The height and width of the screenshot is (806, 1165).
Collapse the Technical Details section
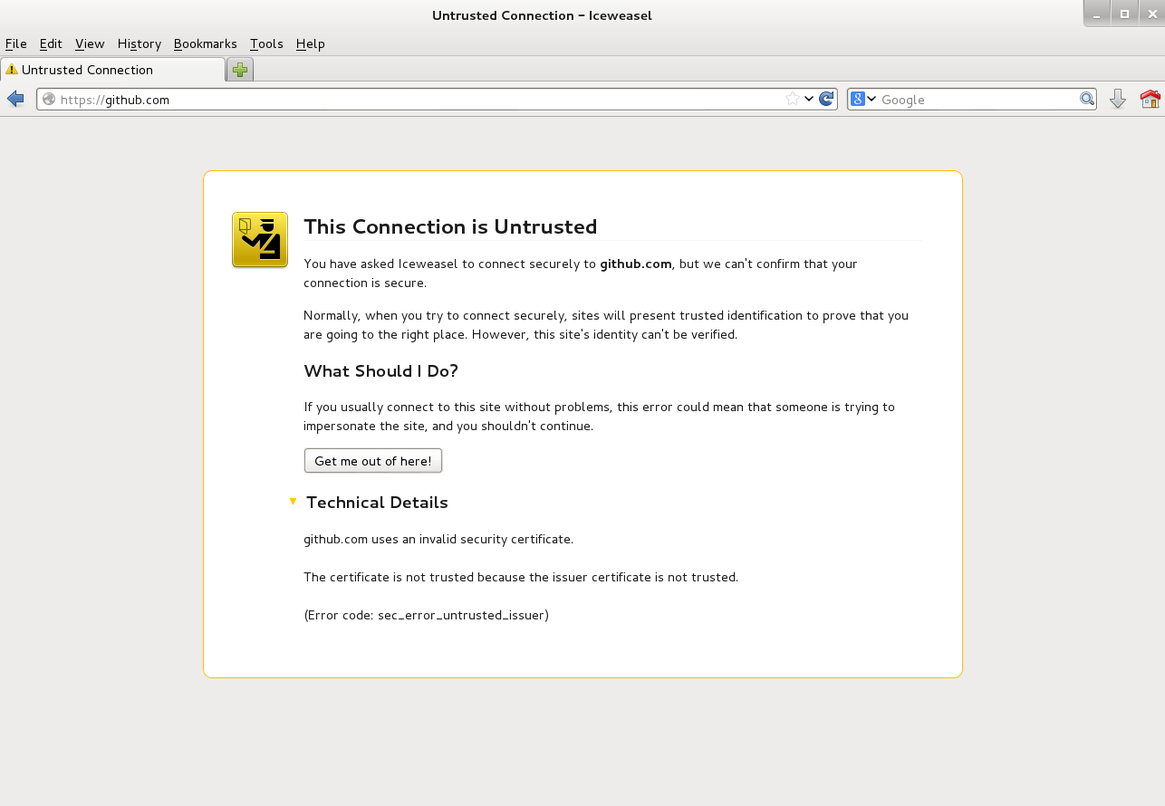click(293, 502)
